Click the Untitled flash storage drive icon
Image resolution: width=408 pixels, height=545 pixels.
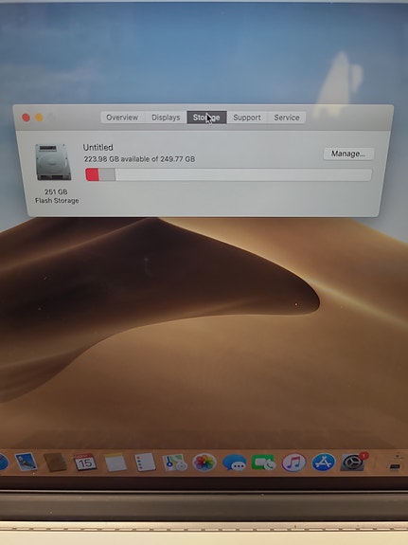pos(53,162)
